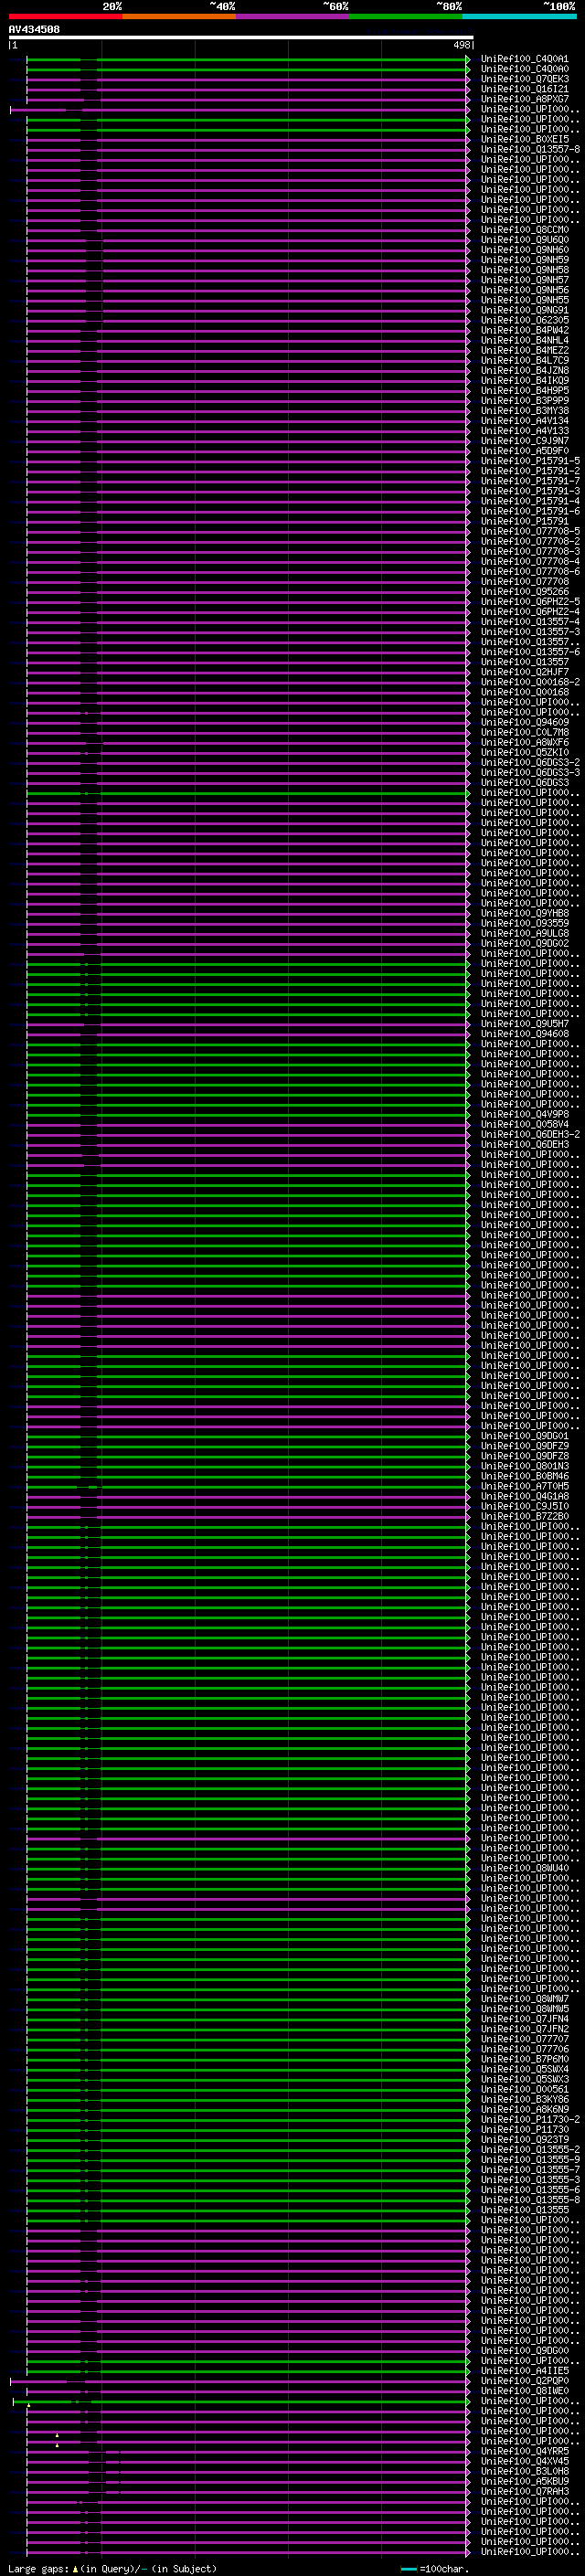Select the UniRef100_Q923T9 entry
The height and width of the screenshot is (2576, 585).
[525, 2139]
